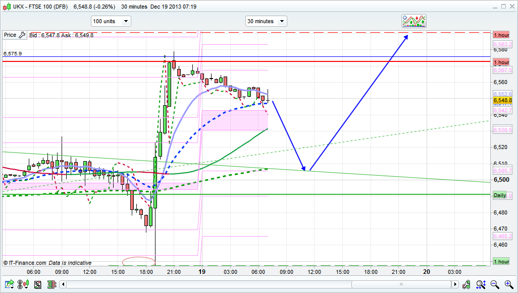518x293 pixels.
Task: Open the 100 units dropdown
Action: click(x=111, y=21)
